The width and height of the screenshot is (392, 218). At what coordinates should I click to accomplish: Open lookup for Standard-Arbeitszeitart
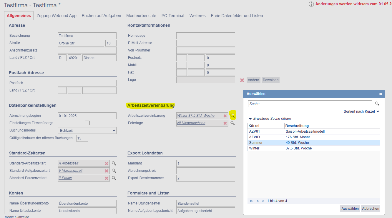point(114,163)
